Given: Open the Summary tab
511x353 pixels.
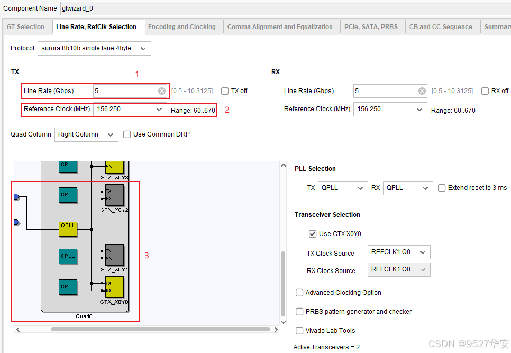Looking at the screenshot, I should [x=497, y=27].
